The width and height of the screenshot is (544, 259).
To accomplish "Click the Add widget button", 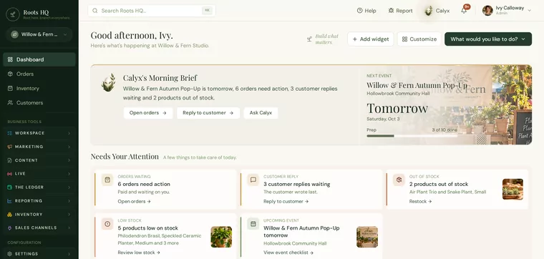I will (x=371, y=39).
